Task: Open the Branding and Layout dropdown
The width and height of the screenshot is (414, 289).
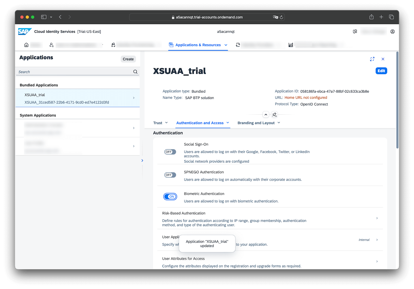Action: coord(258,123)
